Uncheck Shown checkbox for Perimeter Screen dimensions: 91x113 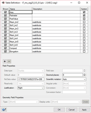[5, 15]
